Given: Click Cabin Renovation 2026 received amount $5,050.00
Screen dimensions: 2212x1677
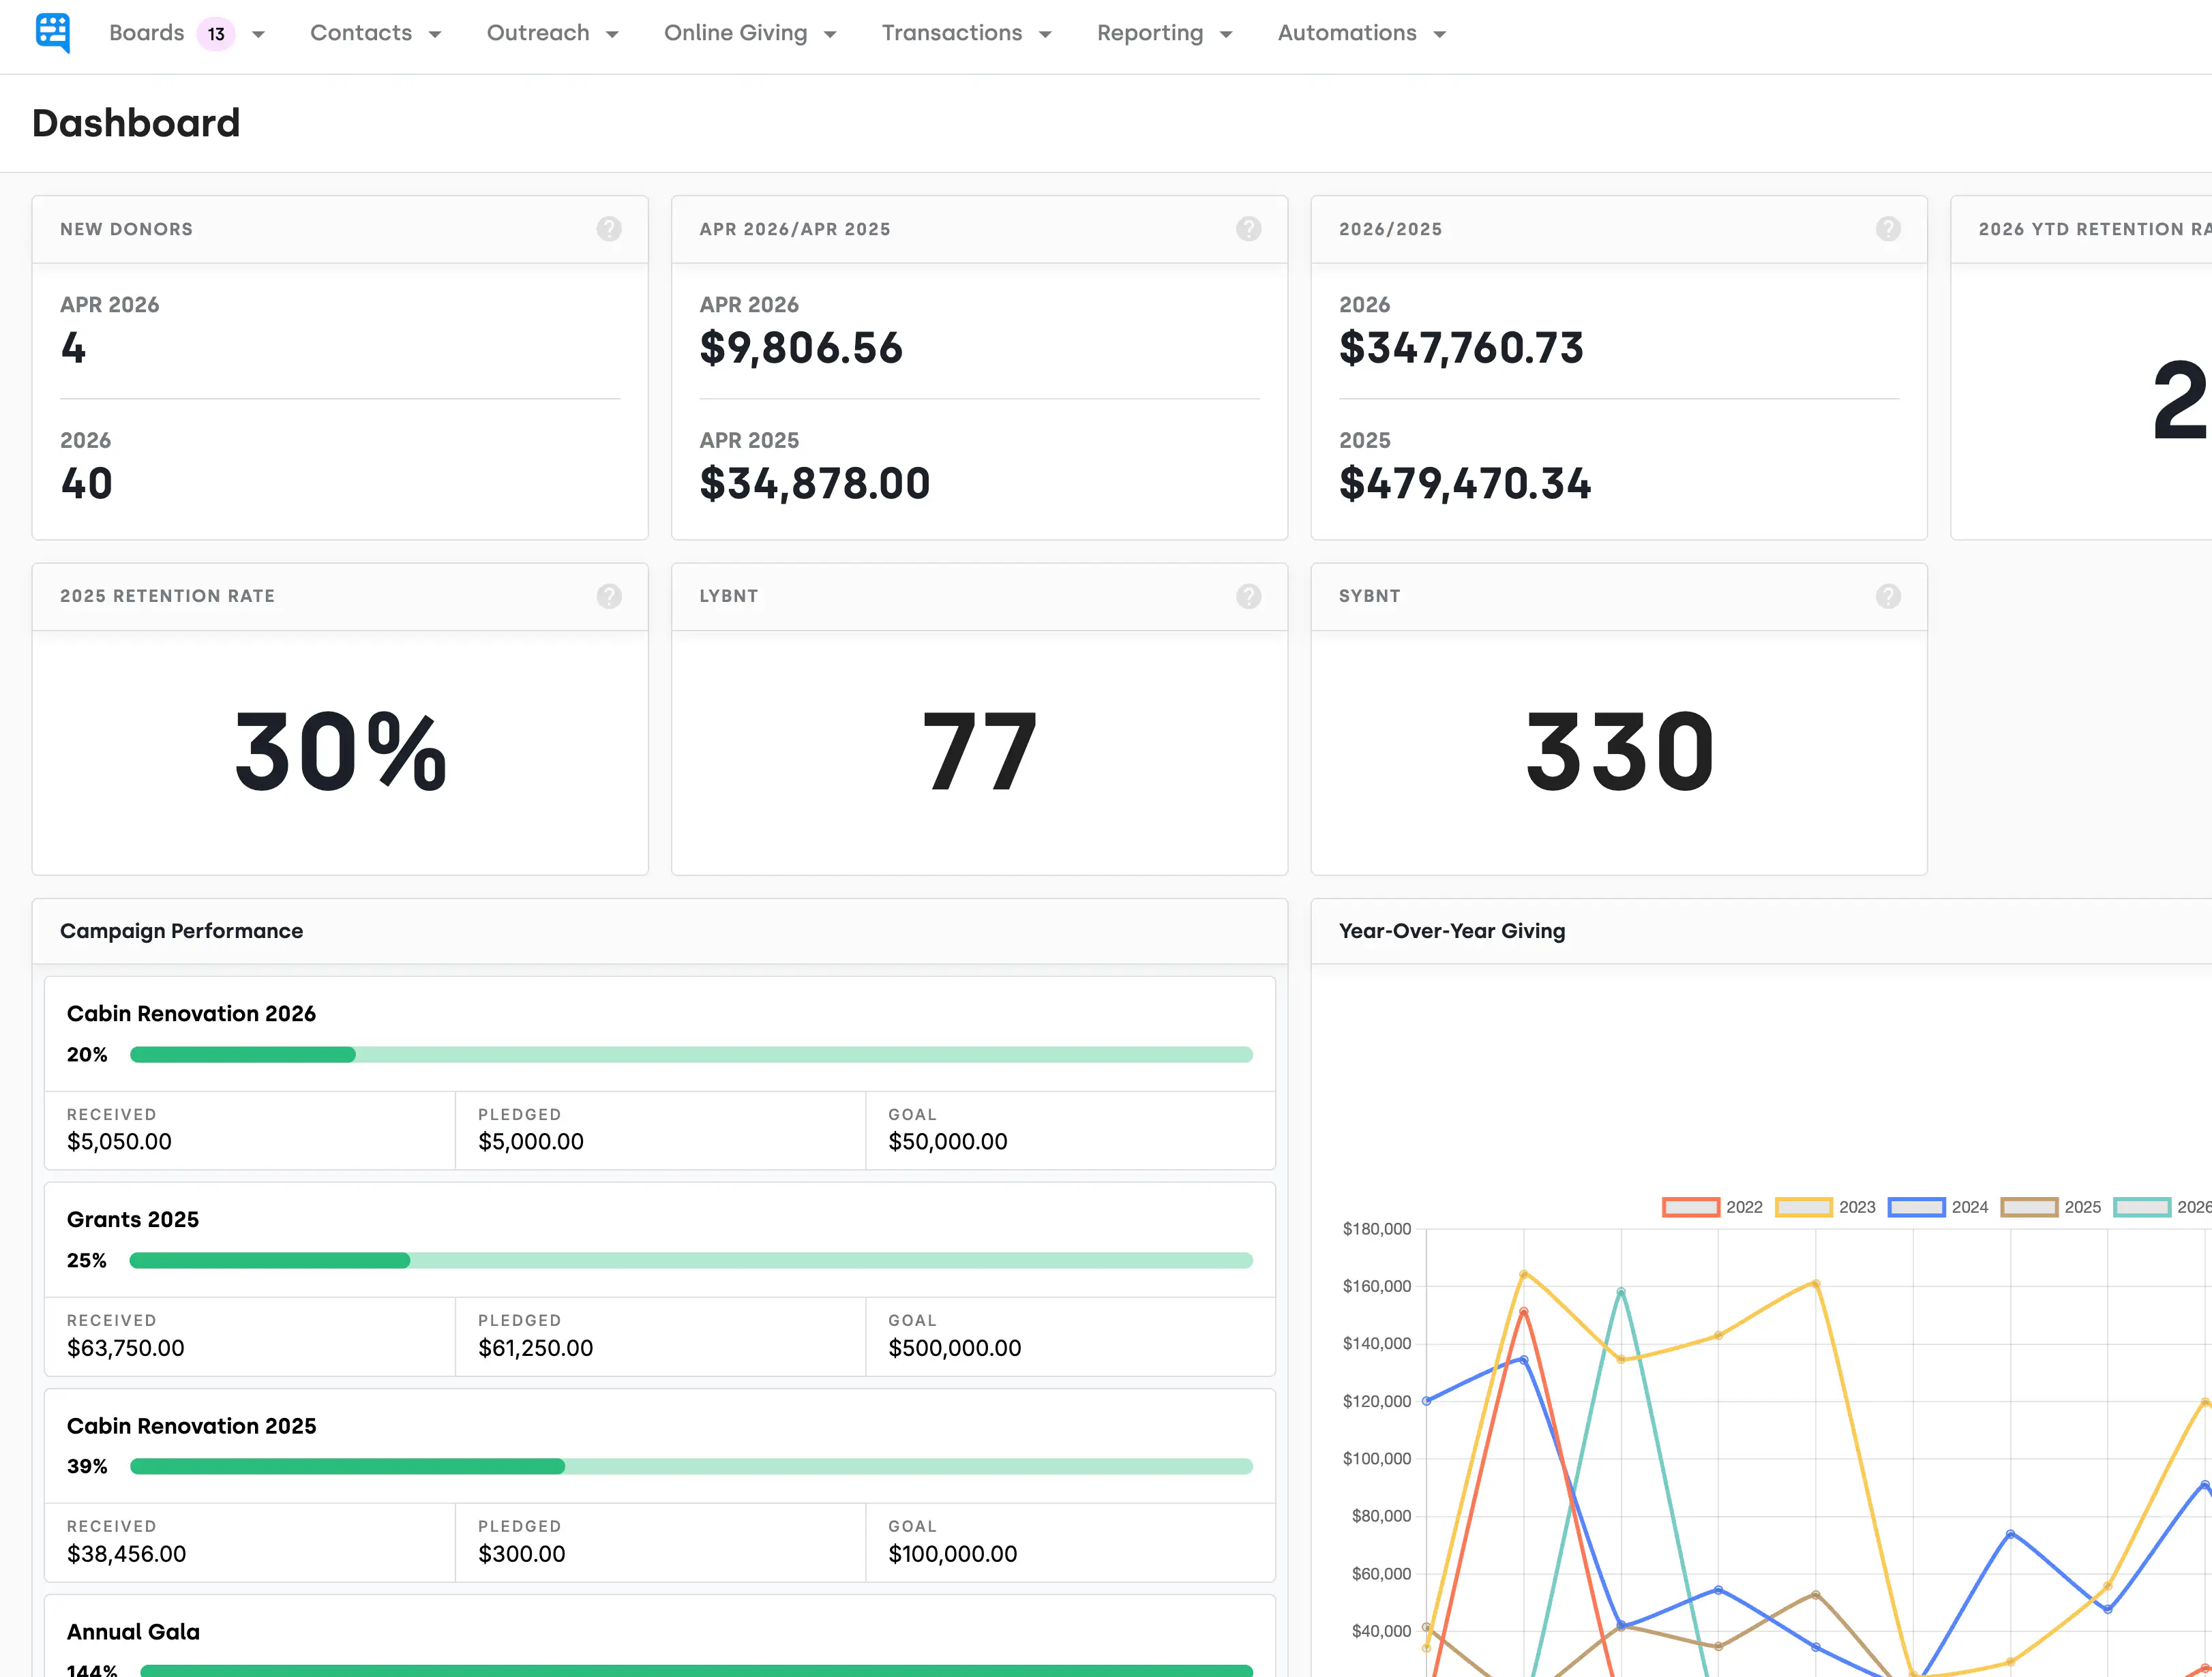Looking at the screenshot, I should pos(119,1141).
